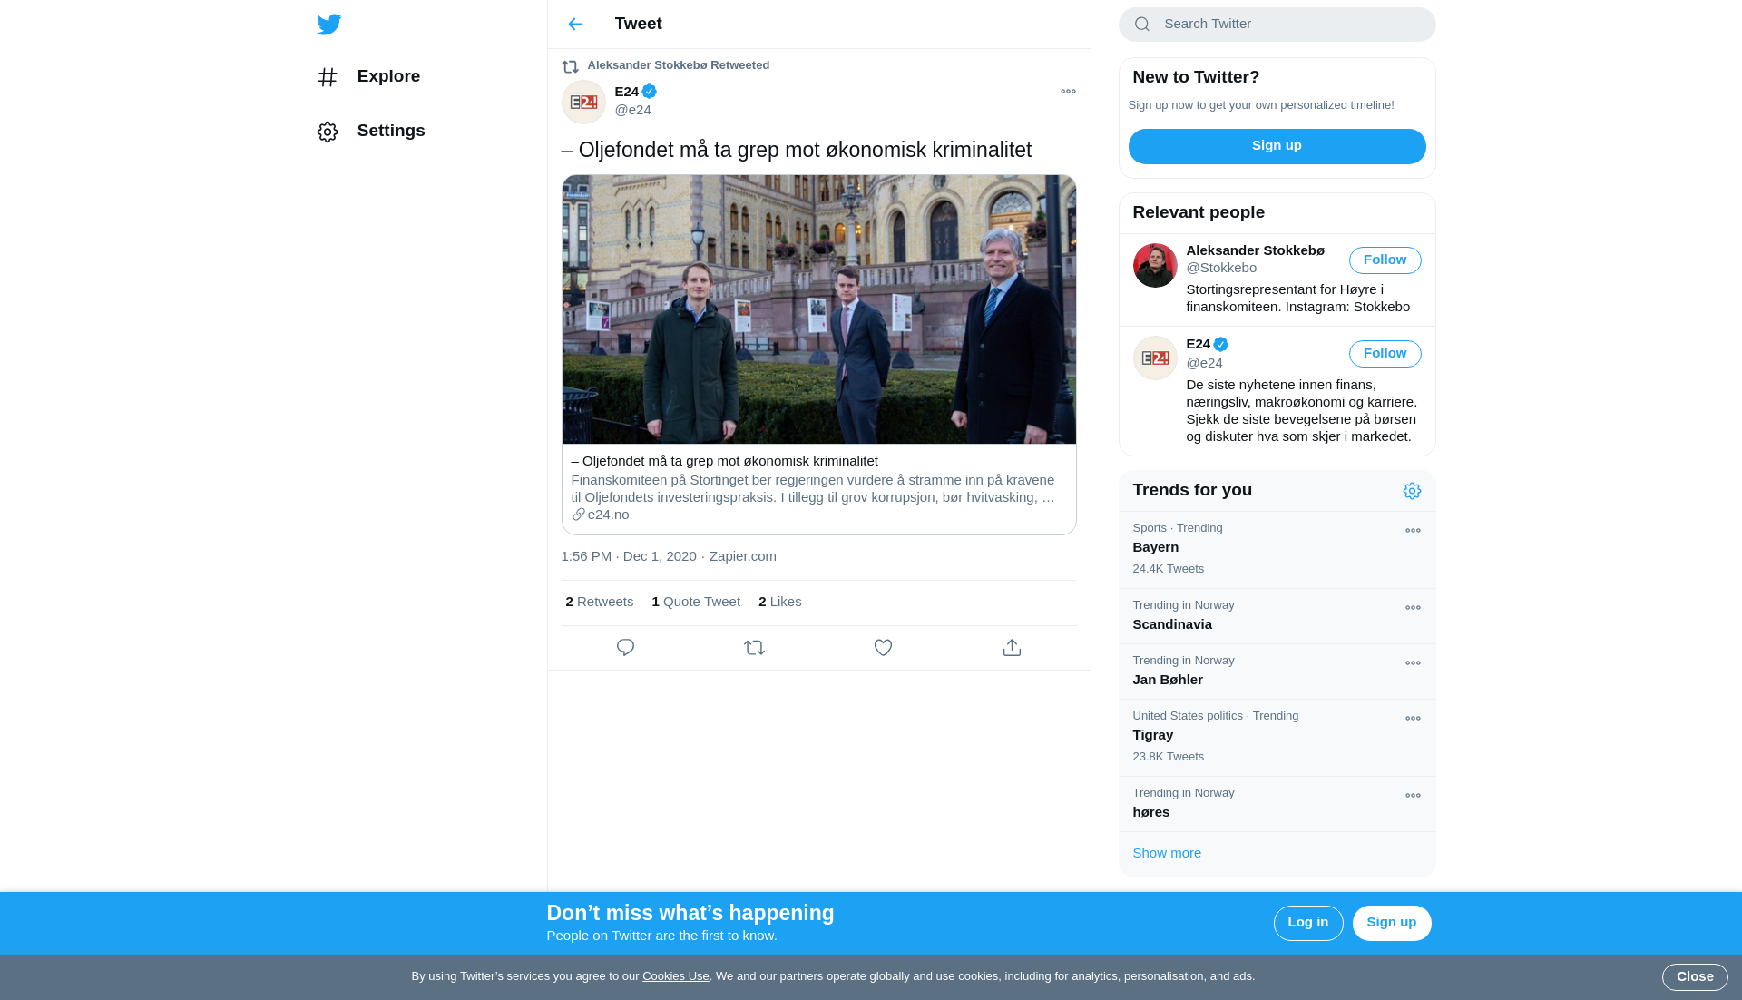View the 2 Likes list
Screen dimensions: 1742x1000
point(779,602)
